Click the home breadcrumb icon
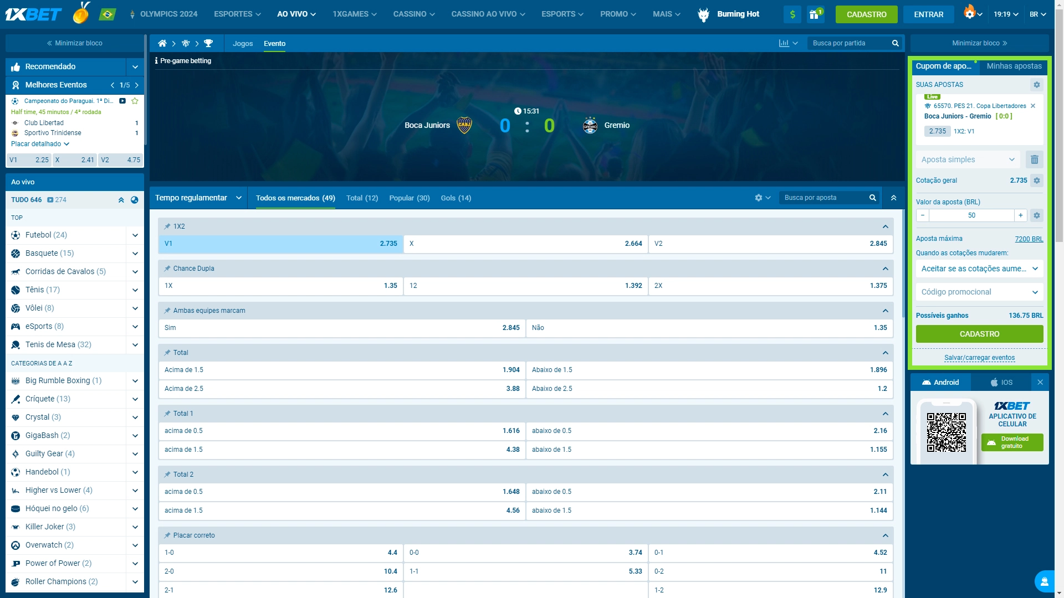1064x598 pixels. pos(162,43)
